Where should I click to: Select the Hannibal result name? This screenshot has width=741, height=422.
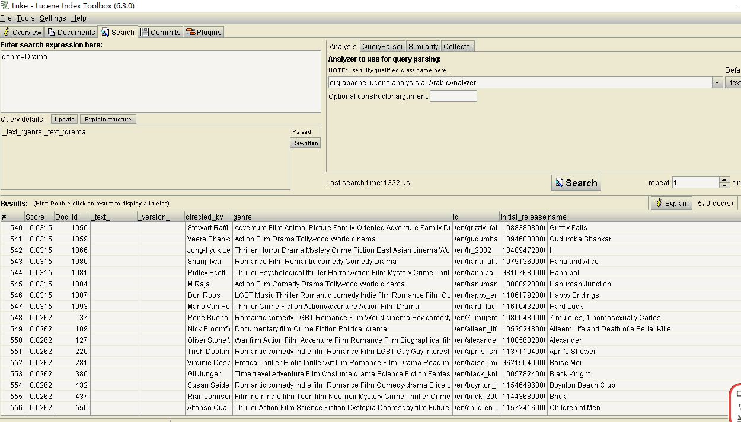[x=564, y=273]
